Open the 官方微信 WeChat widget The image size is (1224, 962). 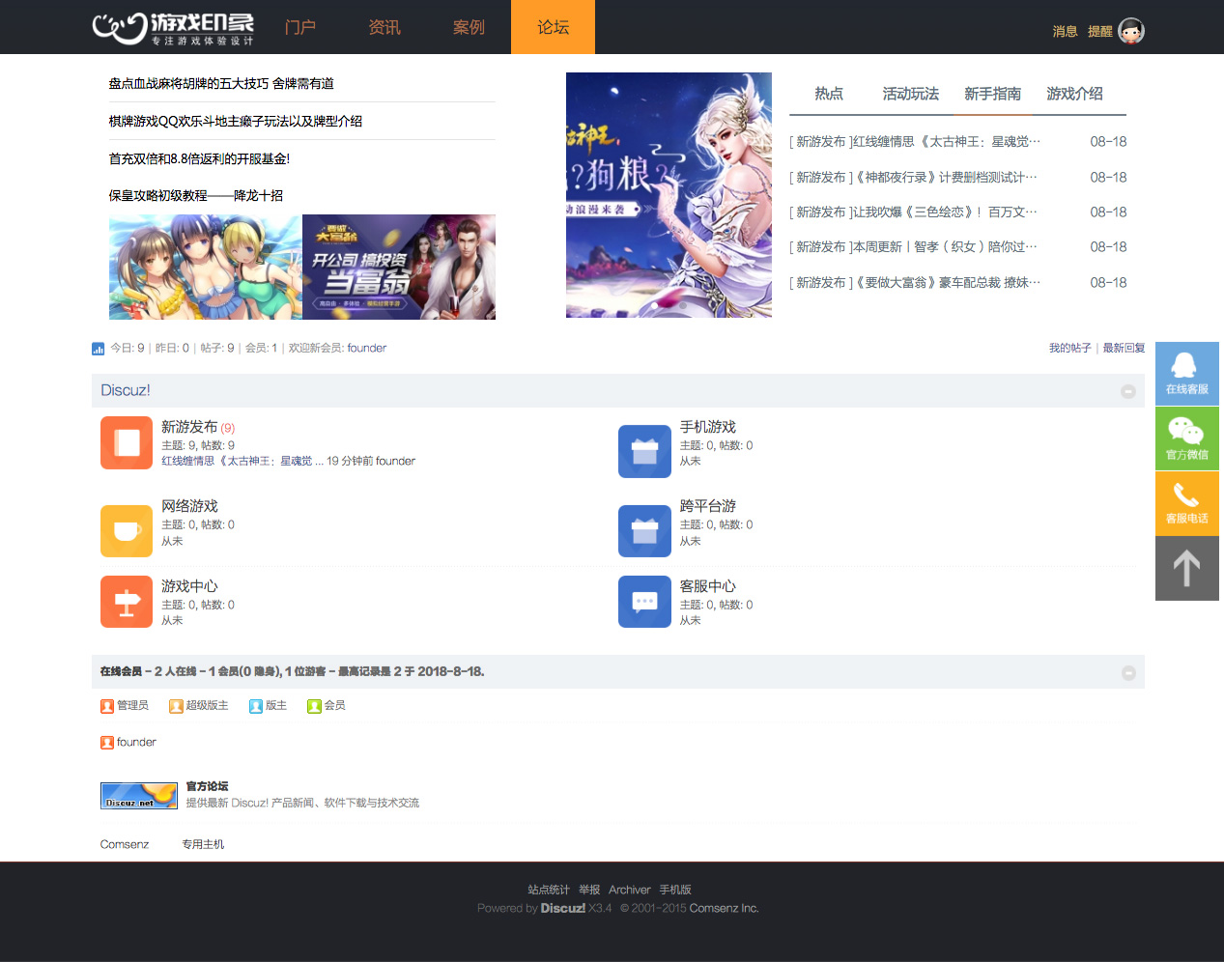[1186, 438]
